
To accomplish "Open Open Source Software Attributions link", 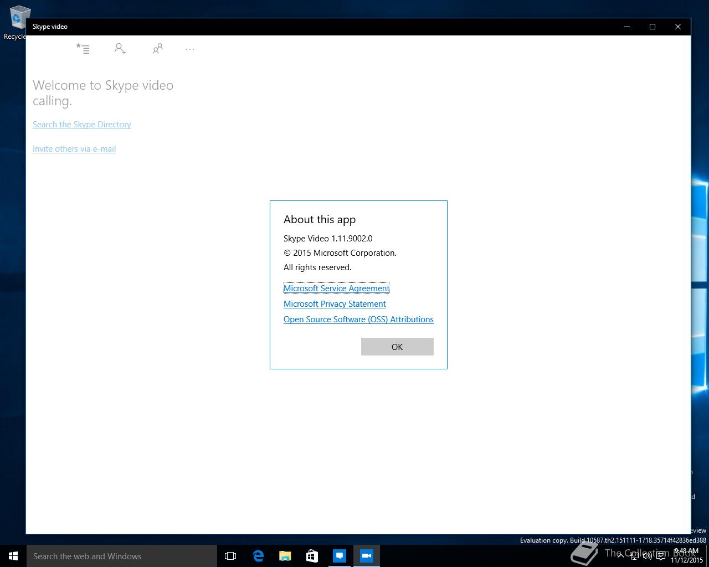I will tap(358, 319).
